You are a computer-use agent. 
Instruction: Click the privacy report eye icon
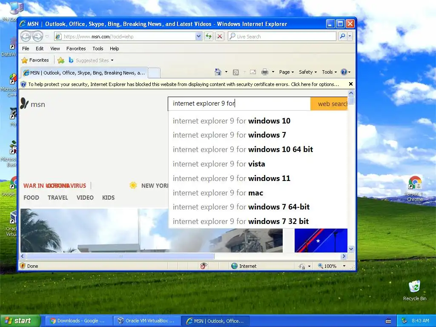204,266
